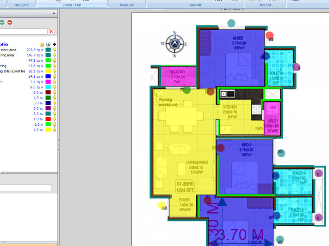Click the compass rose on the plan
329x246 pixels.
[x=175, y=44]
